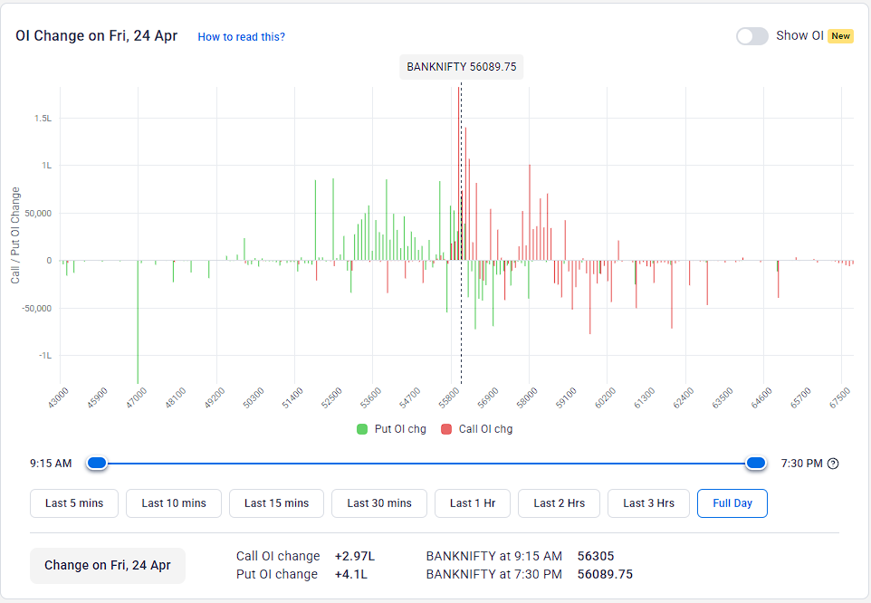Switch to the Full Day view

pos(732,502)
